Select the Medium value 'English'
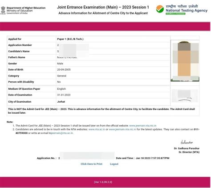Screen dimensions: 211x188 click(61, 89)
